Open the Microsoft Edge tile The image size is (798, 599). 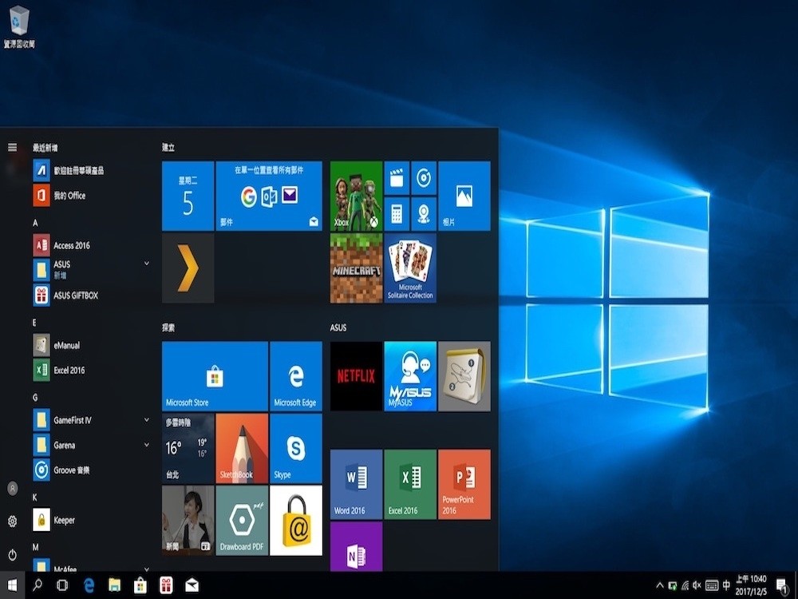point(296,376)
